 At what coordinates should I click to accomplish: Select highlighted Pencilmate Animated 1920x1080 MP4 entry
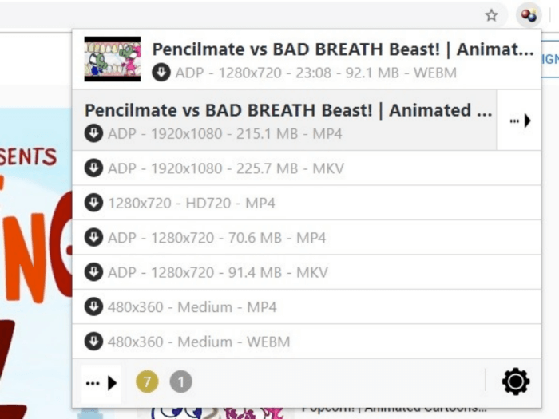(x=284, y=121)
